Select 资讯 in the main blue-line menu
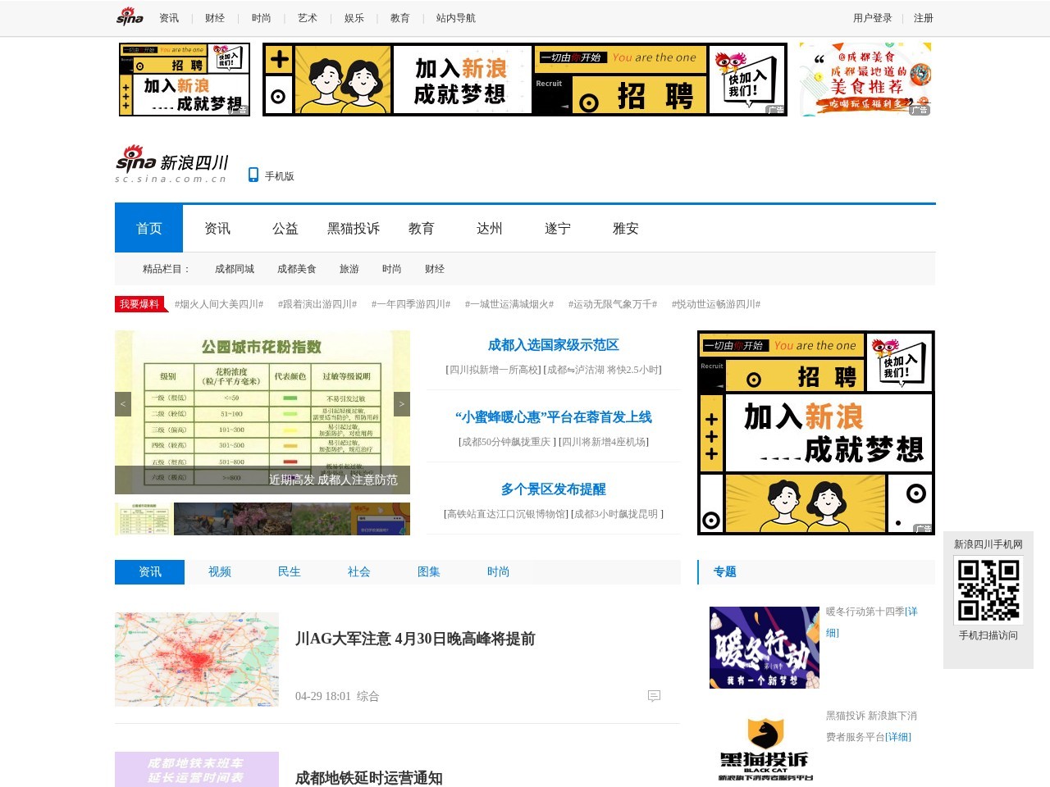This screenshot has height=787, width=1050. tap(217, 229)
